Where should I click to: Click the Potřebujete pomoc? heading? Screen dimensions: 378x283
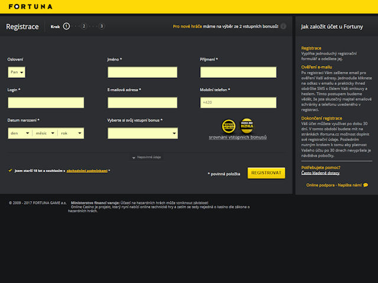321,167
